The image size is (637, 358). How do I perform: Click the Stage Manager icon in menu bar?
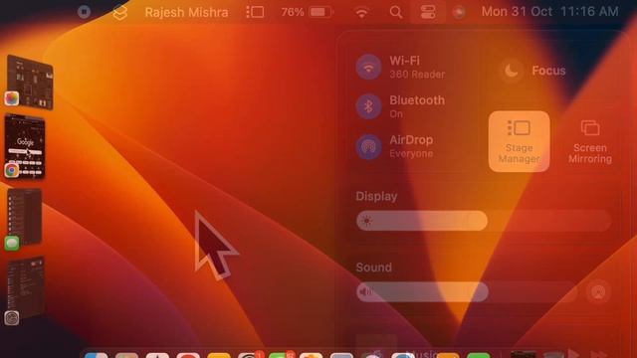(x=255, y=12)
